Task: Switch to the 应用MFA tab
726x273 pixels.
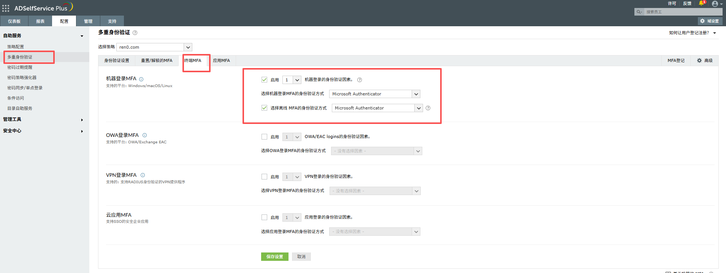Action: (x=221, y=60)
